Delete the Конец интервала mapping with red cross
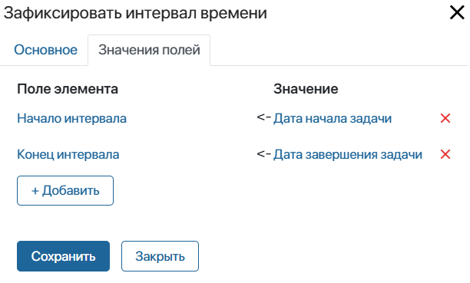 [x=445, y=154]
